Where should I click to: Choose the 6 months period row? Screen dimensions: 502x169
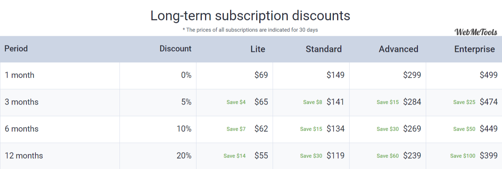[x=251, y=129]
